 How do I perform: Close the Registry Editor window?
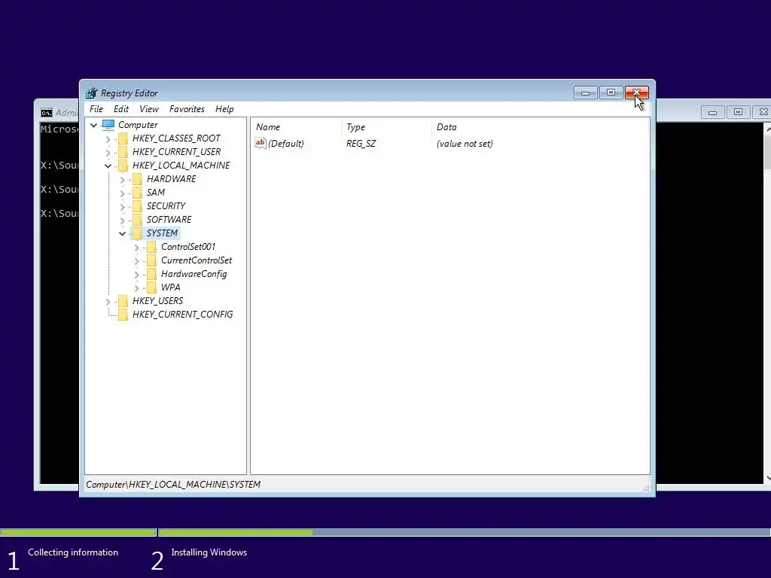(637, 93)
